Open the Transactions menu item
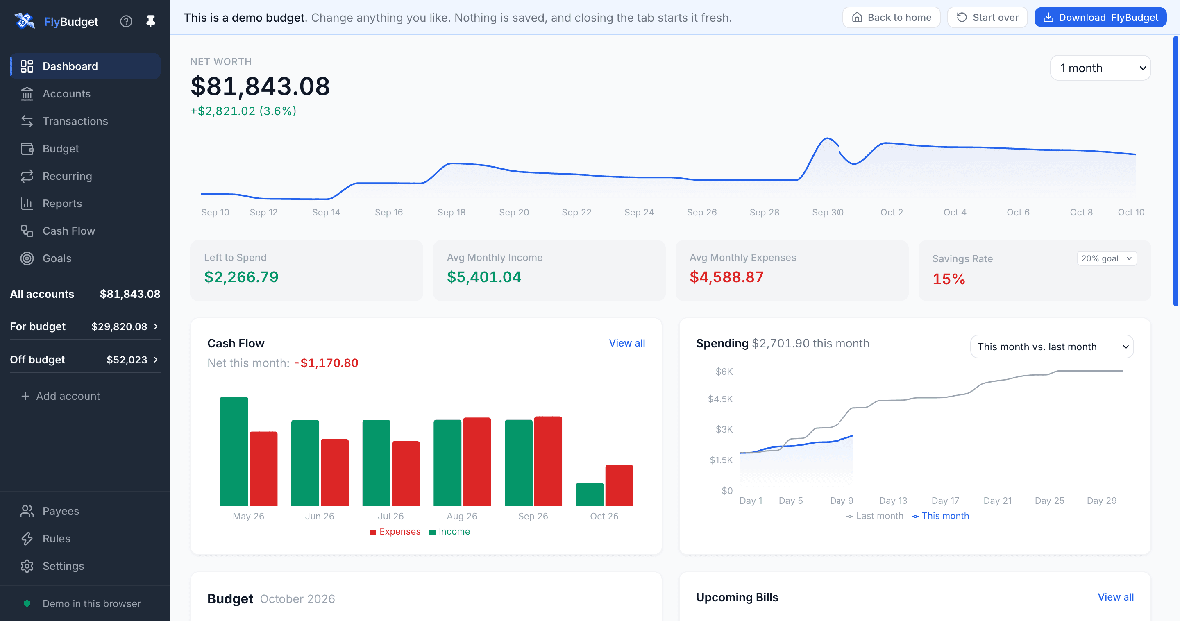This screenshot has width=1180, height=621. click(85, 121)
